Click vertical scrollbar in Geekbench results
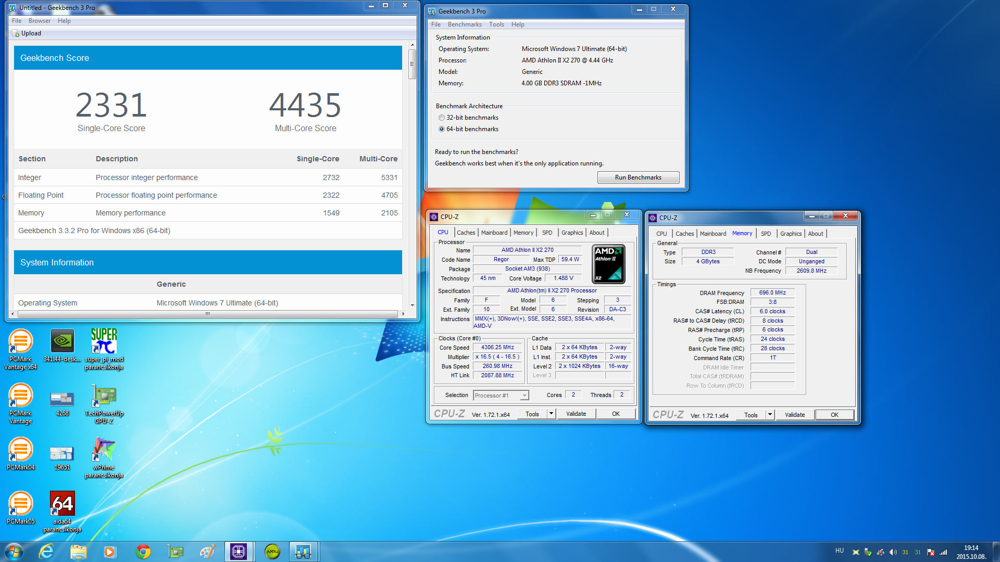The height and width of the screenshot is (562, 1000). [x=412, y=64]
